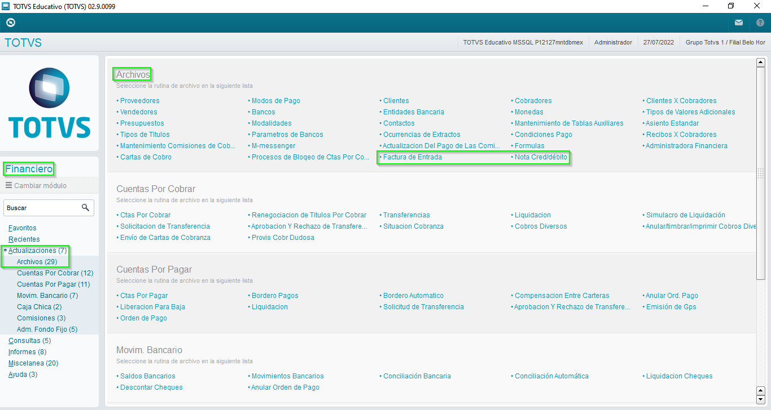Click the search magnifier icon
This screenshot has height=410, width=771.
click(x=86, y=208)
